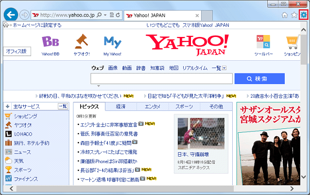Open Favorites star icon
Image resolution: width=310 pixels, height=195 pixels.
coord(294,15)
